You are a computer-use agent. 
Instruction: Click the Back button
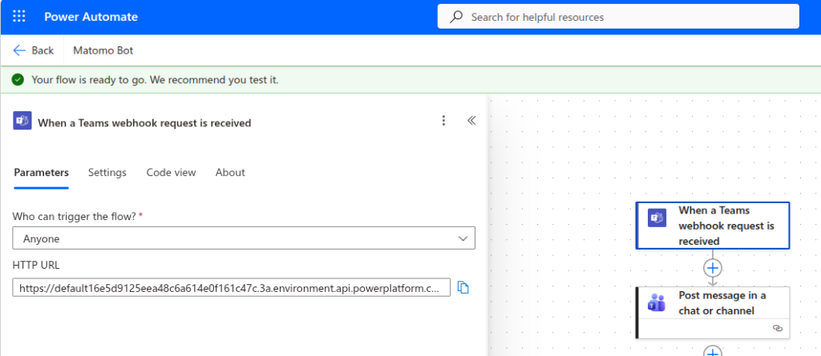pyautogui.click(x=34, y=50)
